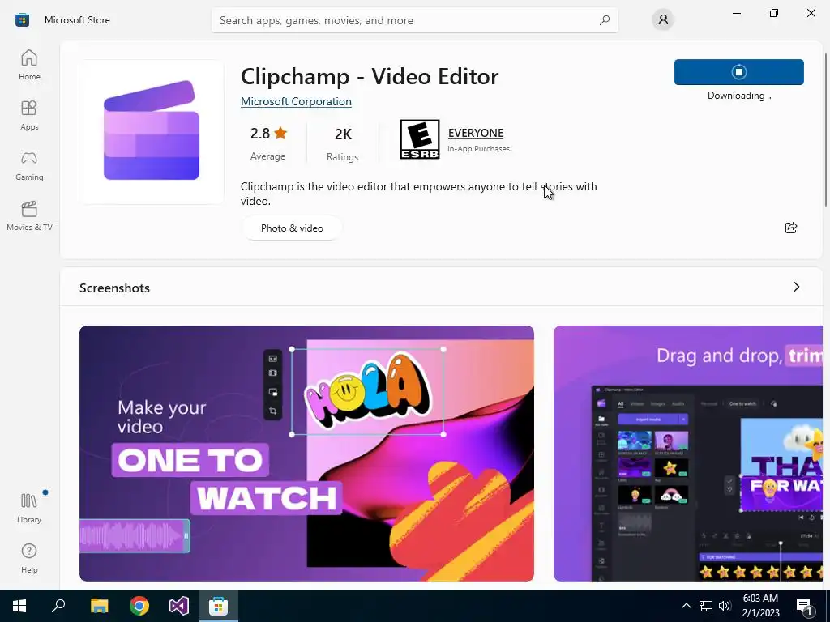Stop the Clipchamp download

coord(739,72)
